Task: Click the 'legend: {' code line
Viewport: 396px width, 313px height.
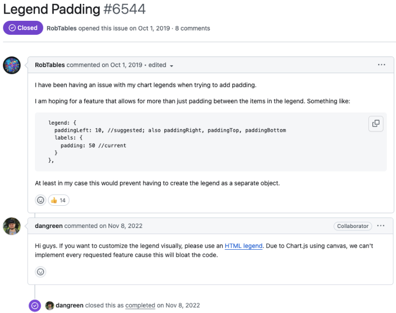Action: [62, 123]
